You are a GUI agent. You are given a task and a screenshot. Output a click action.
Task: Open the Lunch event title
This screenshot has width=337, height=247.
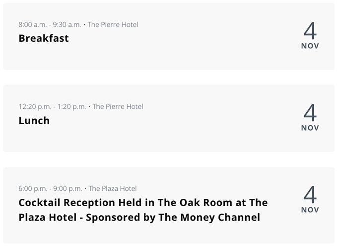34,120
